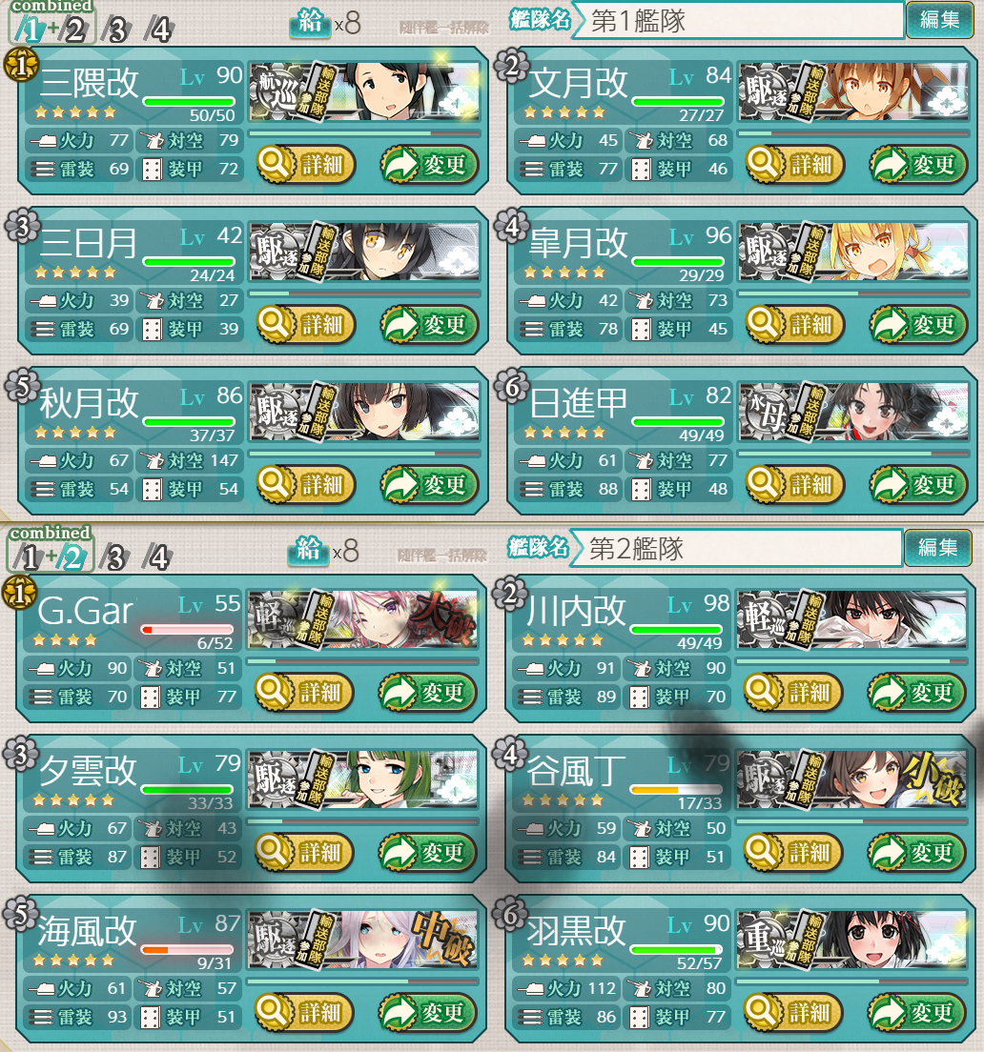Click 皐月改 ship banner thumbnail
Screen dimensions: 984x1052
point(853,253)
